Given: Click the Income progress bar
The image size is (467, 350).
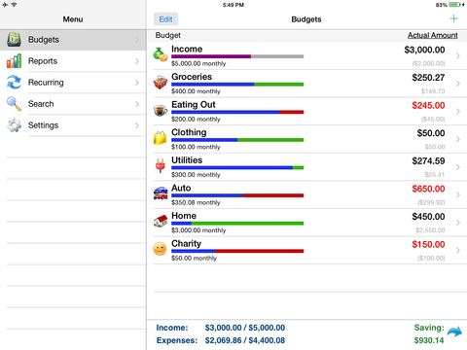Looking at the screenshot, I should pos(237,56).
